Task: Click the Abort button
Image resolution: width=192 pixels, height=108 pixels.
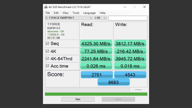Action: pos(118,99)
